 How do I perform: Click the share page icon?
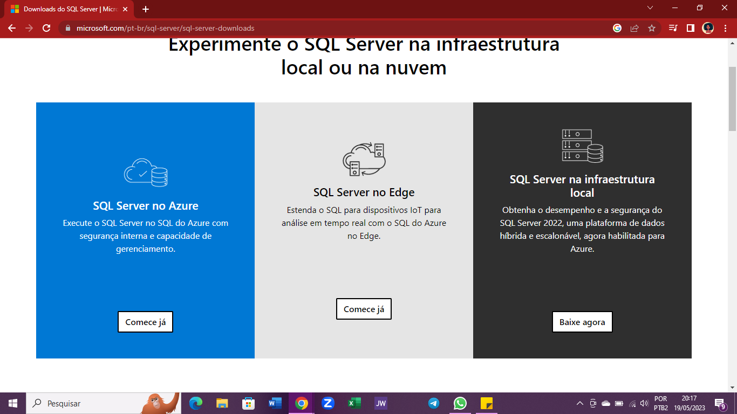coord(634,28)
